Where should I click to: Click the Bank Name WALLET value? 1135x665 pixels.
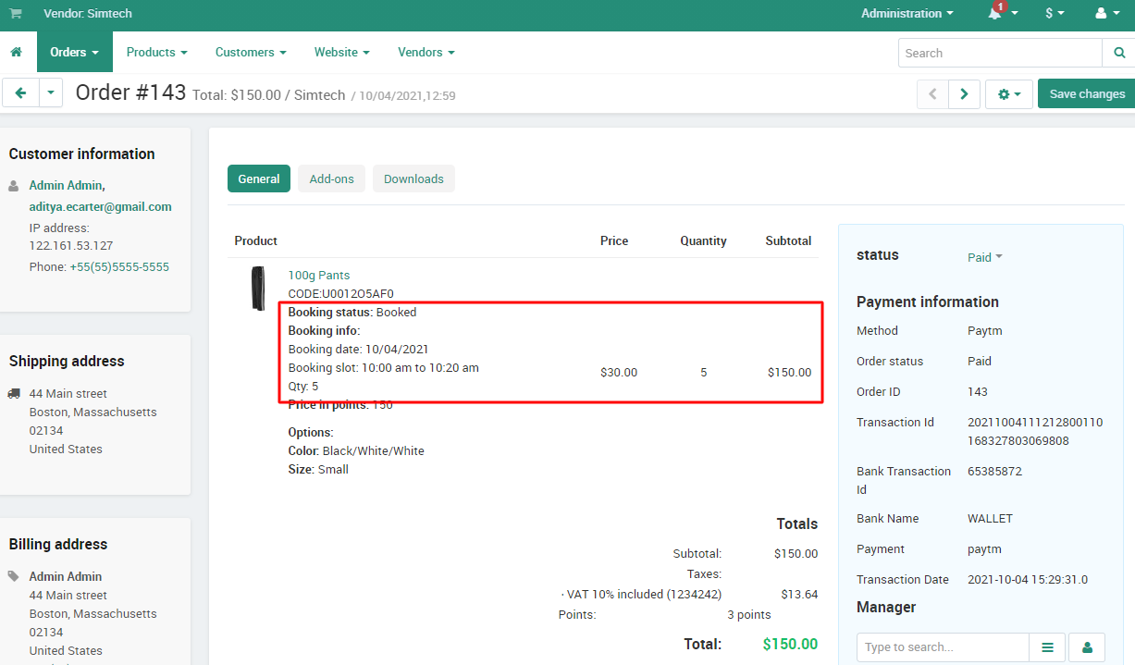(990, 518)
